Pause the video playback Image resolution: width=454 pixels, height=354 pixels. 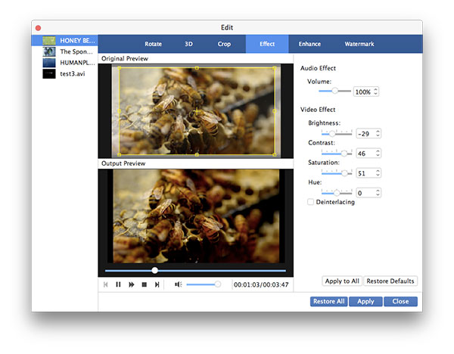118,284
